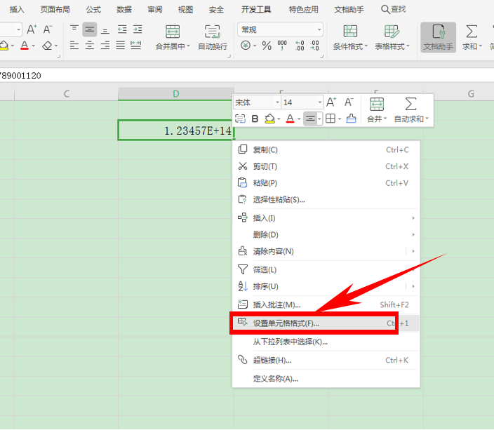Switch to the 数据 tab
Viewport: 494px width, 430px height.
[x=123, y=10]
